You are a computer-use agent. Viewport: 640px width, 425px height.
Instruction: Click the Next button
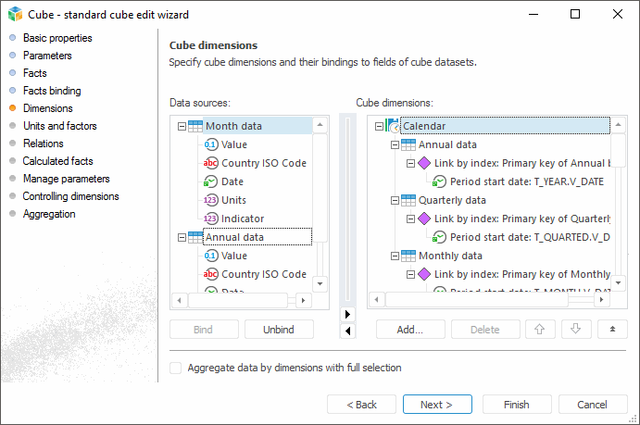point(437,405)
